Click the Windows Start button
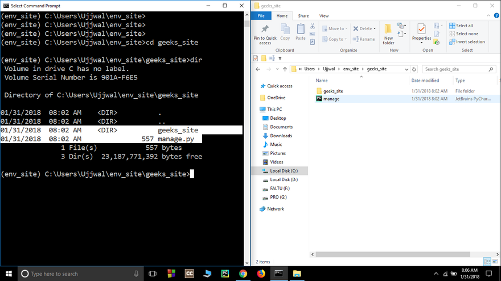The height and width of the screenshot is (281, 501). 9,274
